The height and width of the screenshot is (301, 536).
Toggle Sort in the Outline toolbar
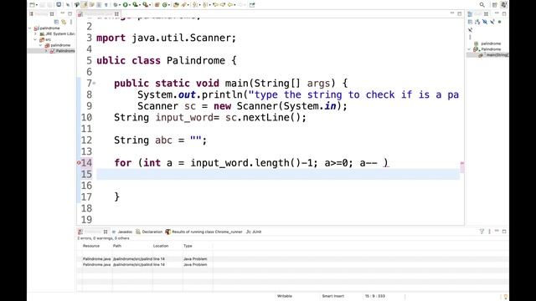click(x=477, y=22)
